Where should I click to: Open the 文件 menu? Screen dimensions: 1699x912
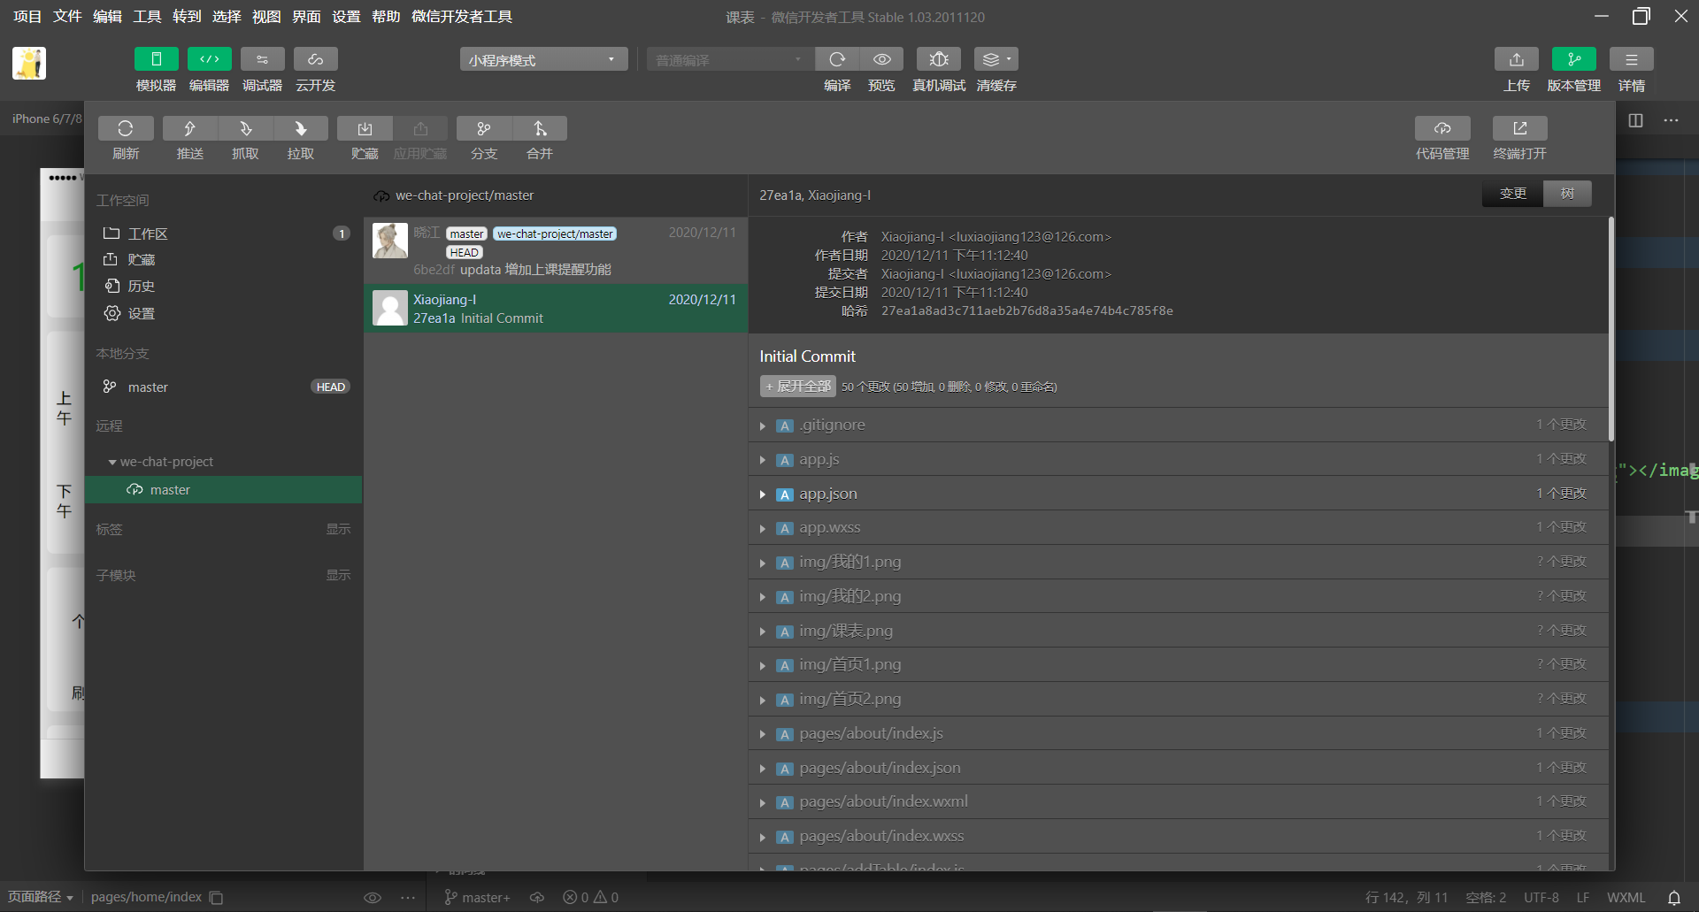point(67,17)
